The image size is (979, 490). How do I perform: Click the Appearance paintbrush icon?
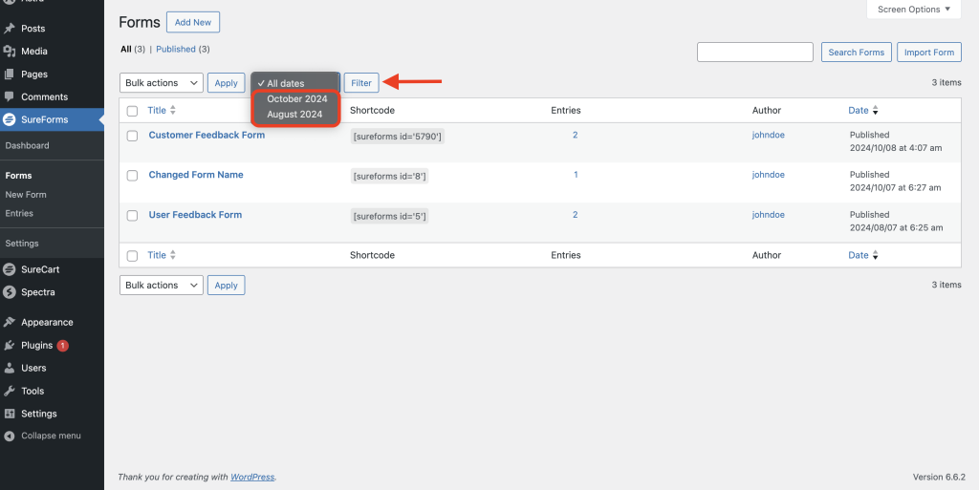10,323
